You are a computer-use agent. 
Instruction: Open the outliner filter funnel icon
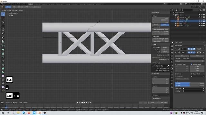[x=200, y=10]
